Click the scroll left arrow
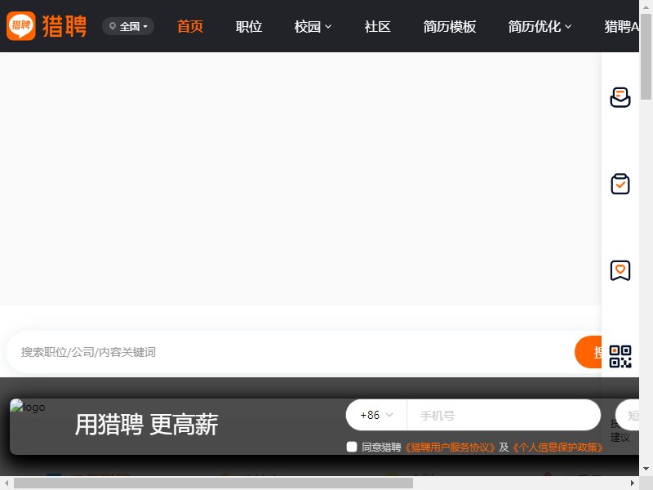The width and height of the screenshot is (653, 490). point(7,483)
